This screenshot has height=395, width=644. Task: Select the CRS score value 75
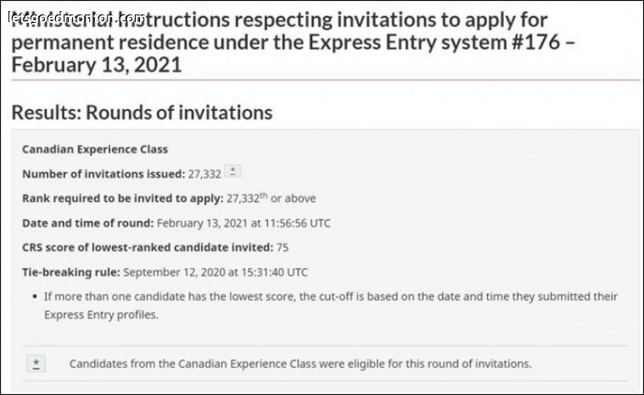click(x=283, y=248)
